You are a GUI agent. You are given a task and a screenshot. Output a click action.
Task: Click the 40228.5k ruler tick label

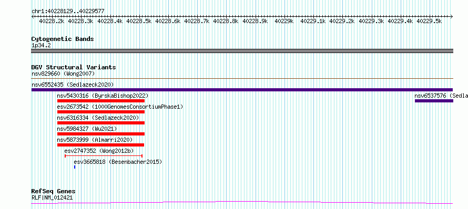pyautogui.click(x=139, y=21)
